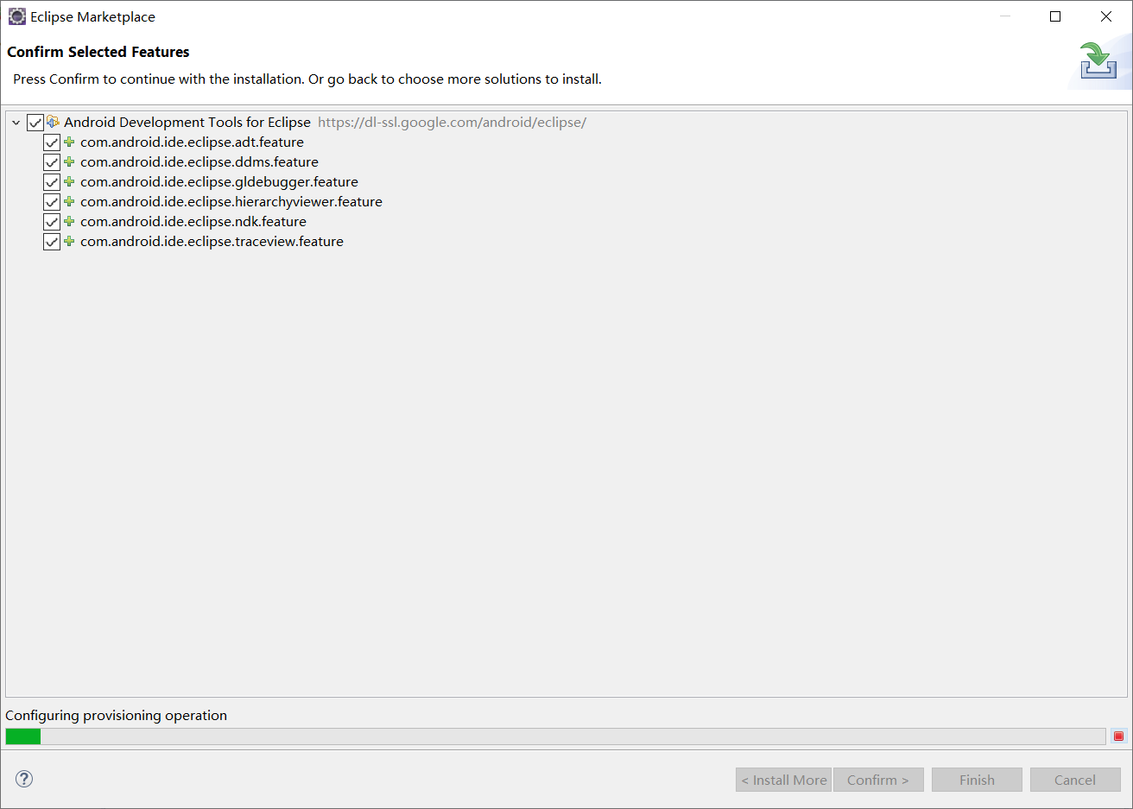Collapse the Android Development Tools tree node

point(16,123)
